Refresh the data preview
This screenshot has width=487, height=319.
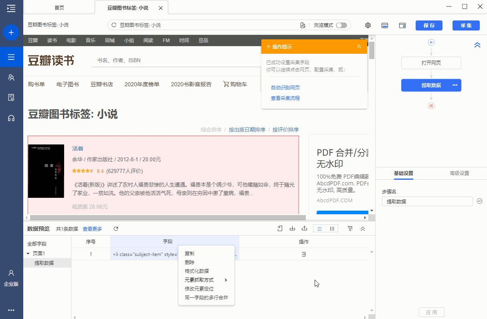tap(116, 229)
